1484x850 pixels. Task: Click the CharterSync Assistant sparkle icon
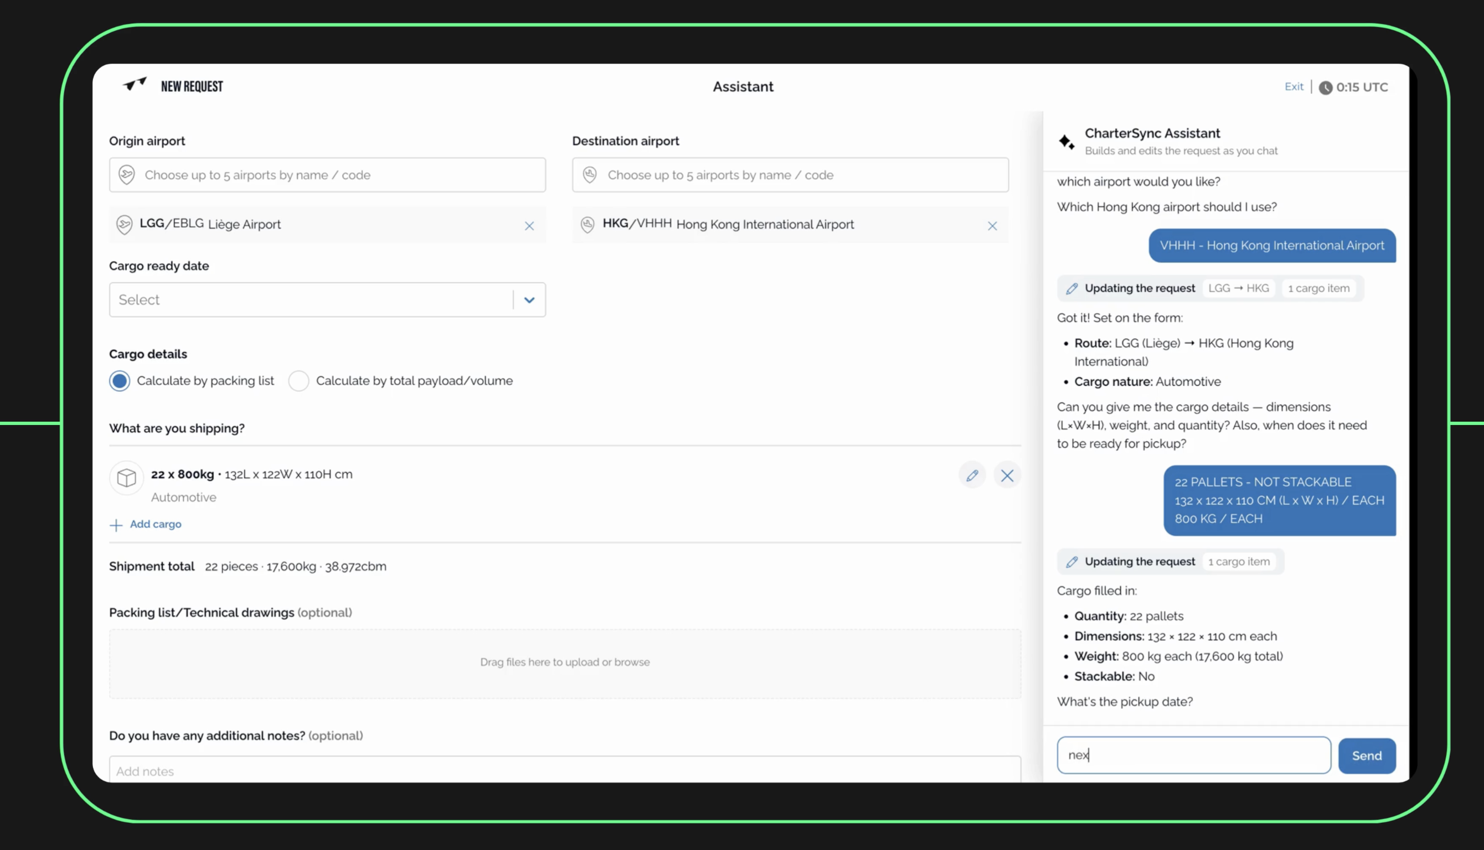[1066, 141]
